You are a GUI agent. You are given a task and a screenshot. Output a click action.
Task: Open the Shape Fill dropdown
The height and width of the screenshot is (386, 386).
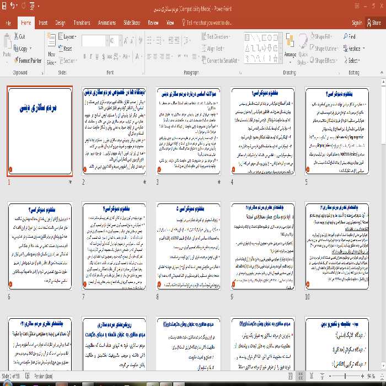[321, 36]
